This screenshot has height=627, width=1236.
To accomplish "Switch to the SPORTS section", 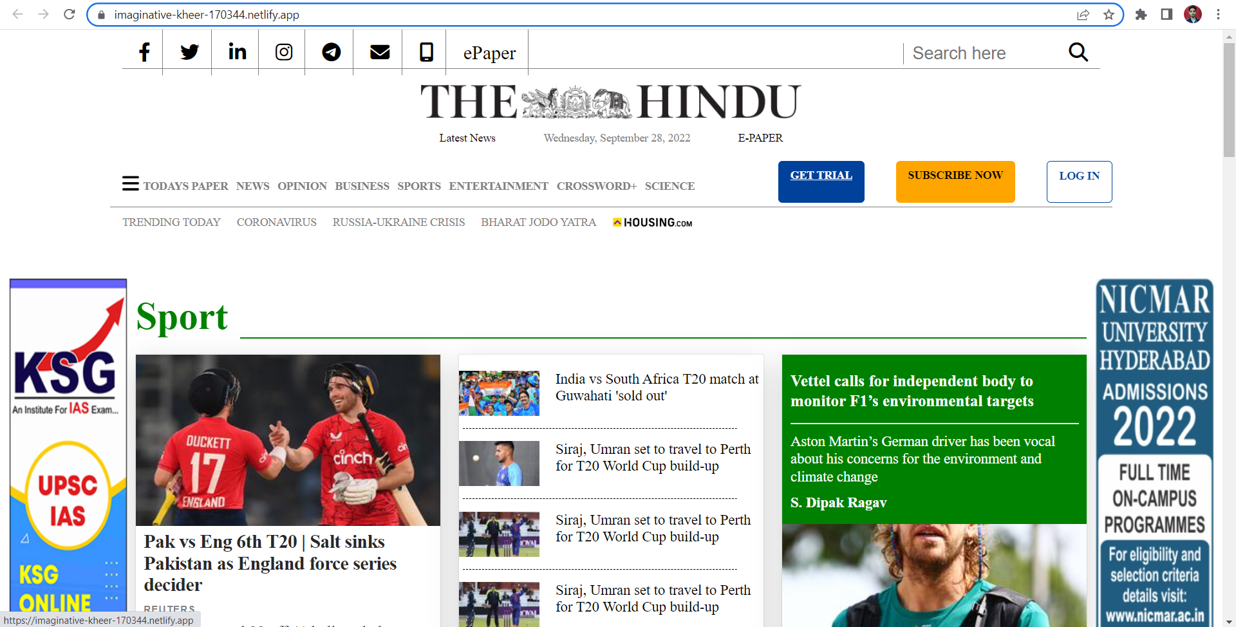I will coord(418,186).
